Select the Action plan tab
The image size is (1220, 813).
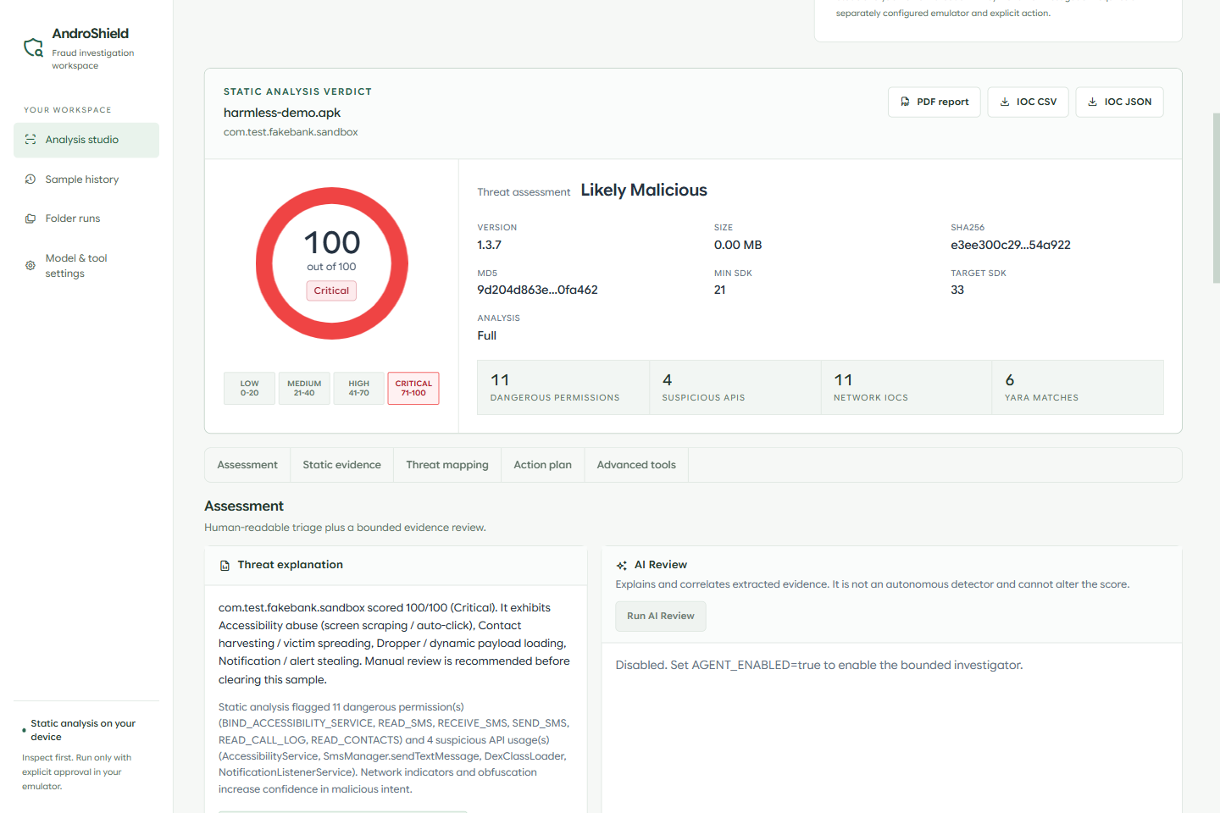point(543,465)
